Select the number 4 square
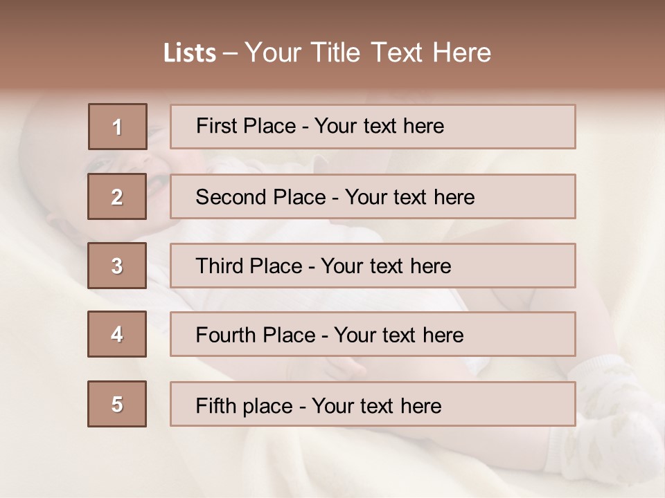This screenshot has height=498, width=665. click(x=118, y=334)
